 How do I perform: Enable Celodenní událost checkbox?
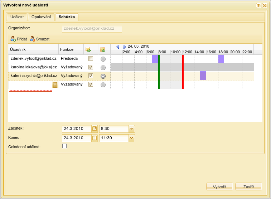pos(64,146)
